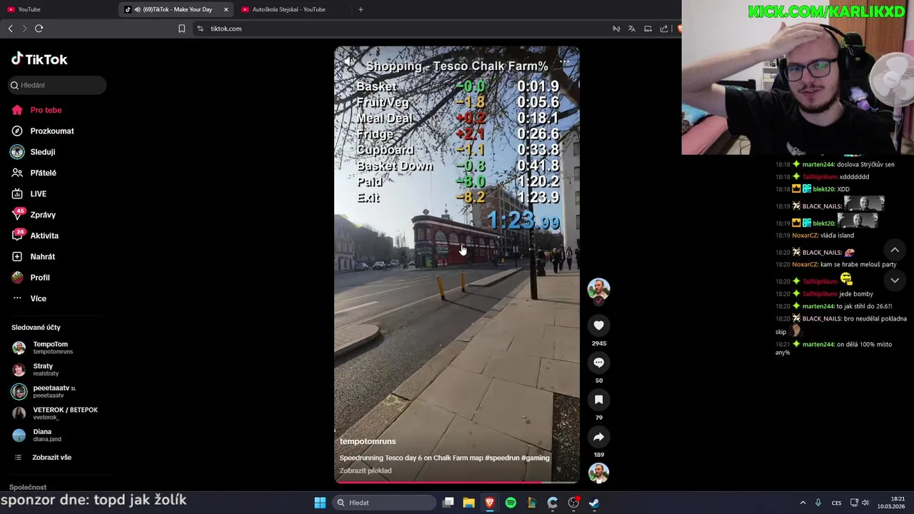Click browser share icon in toolbar
The width and height of the screenshot is (914, 514).
pos(664,29)
